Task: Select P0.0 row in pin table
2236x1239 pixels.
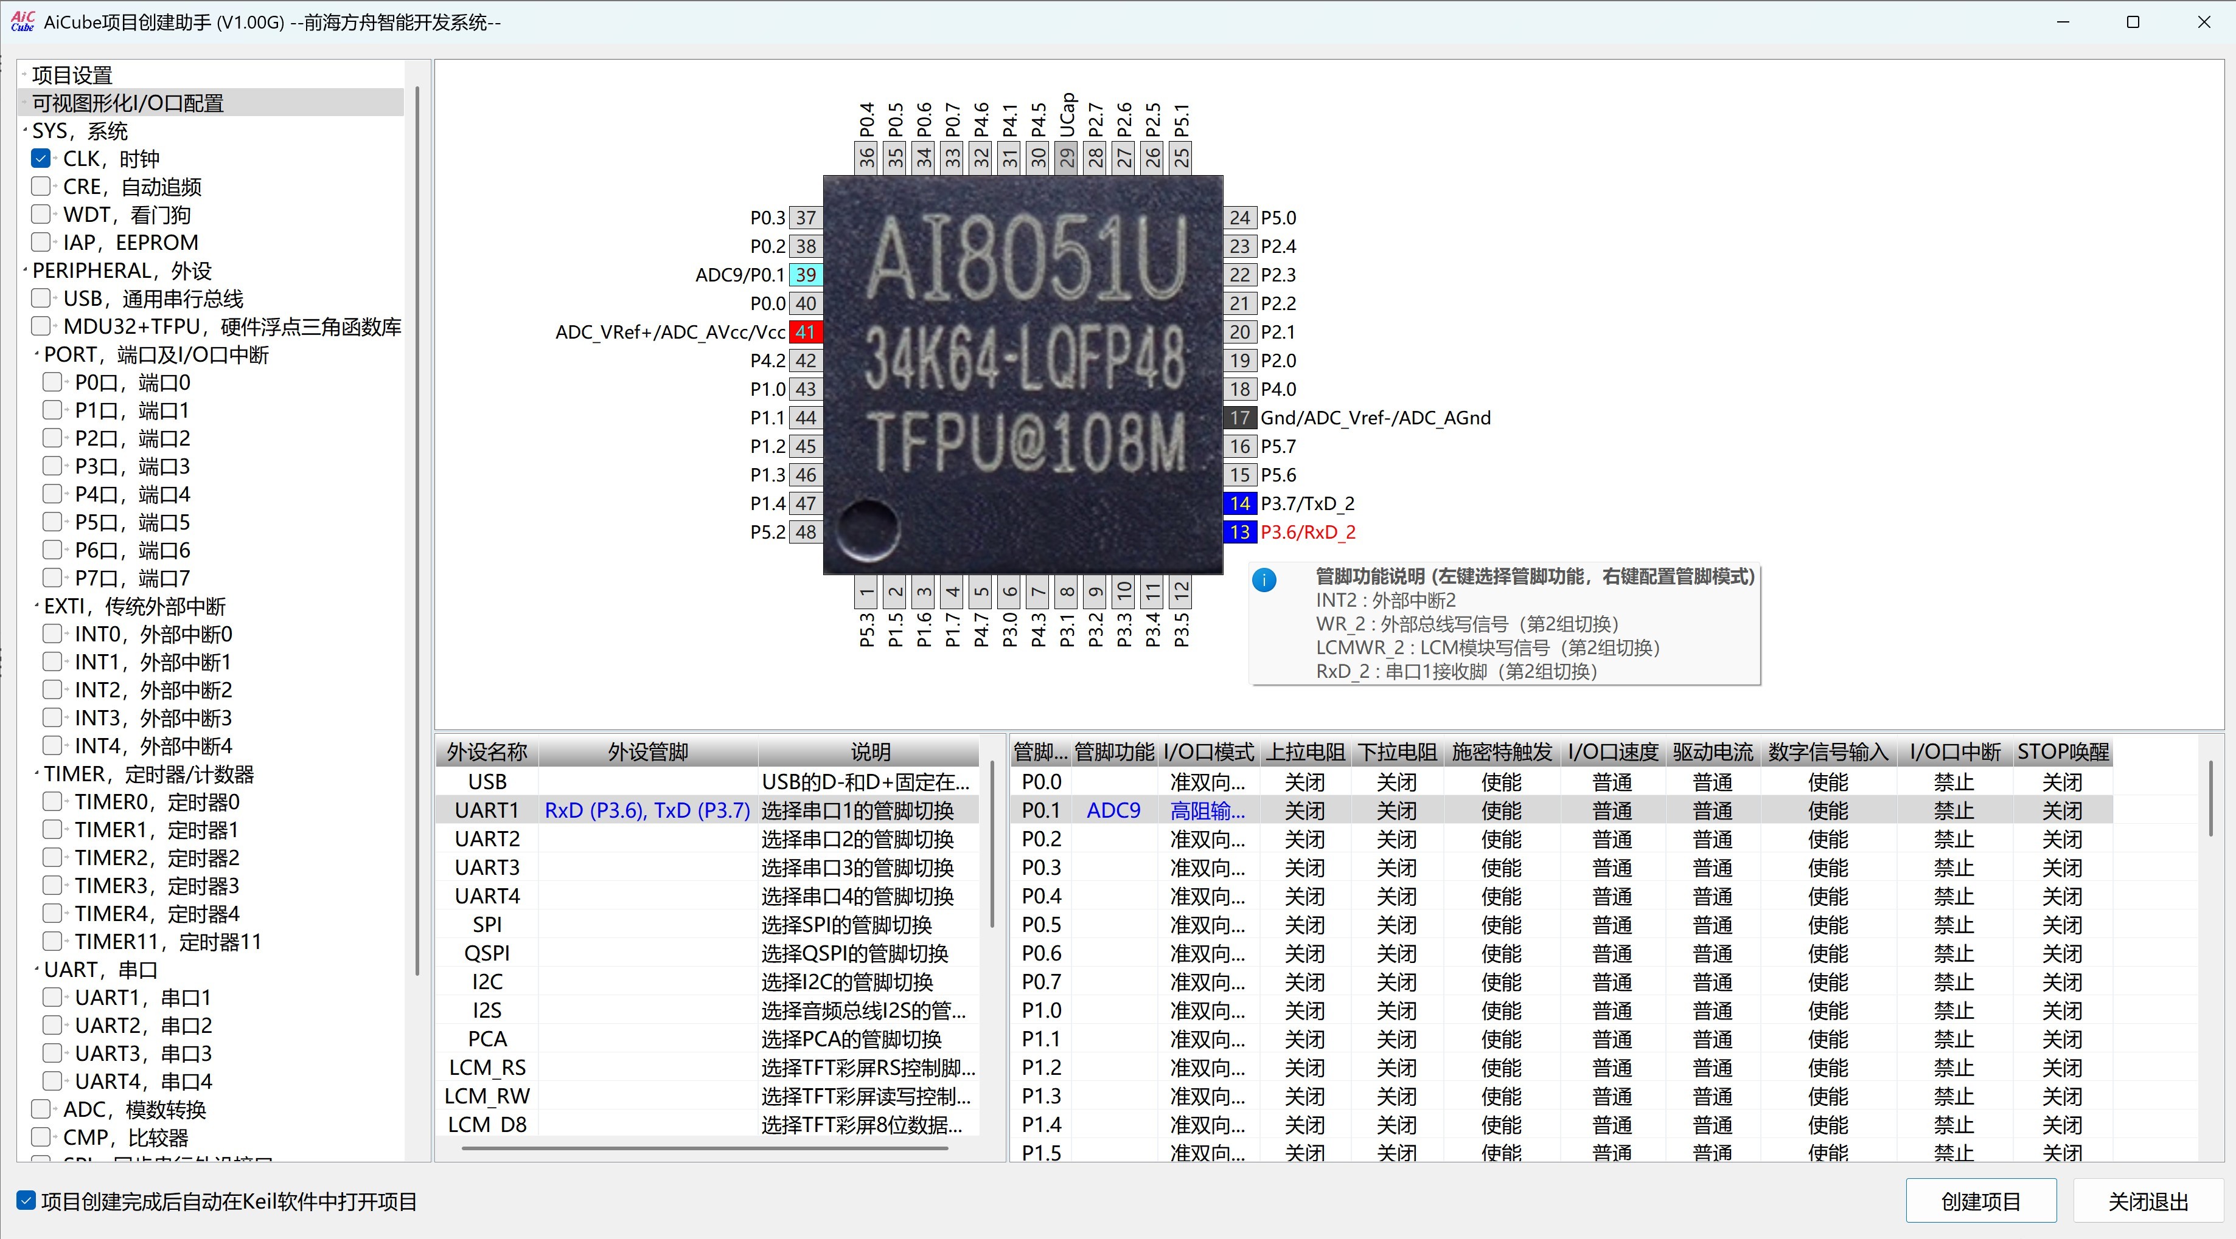Action: pos(1562,782)
